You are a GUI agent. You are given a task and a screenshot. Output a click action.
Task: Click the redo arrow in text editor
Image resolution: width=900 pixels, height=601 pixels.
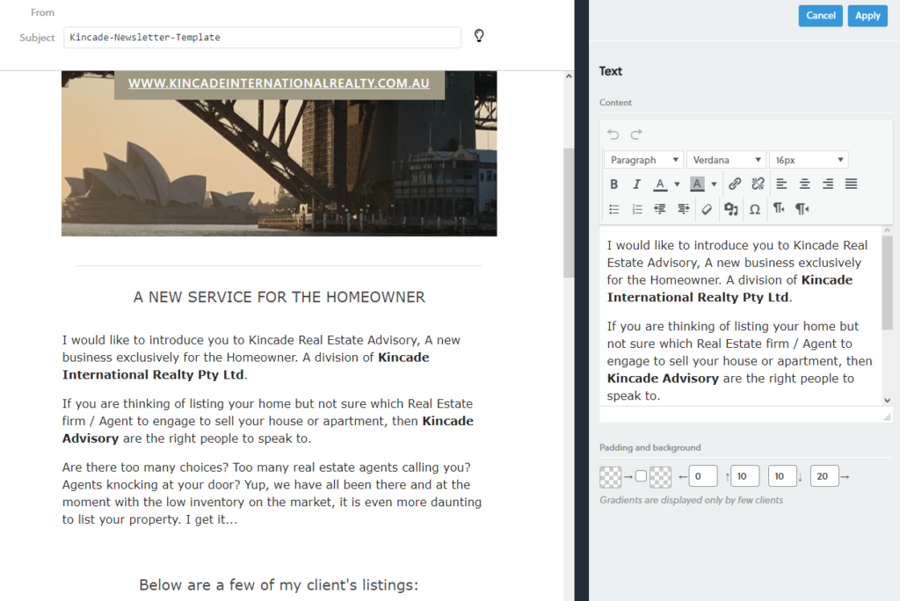point(636,134)
